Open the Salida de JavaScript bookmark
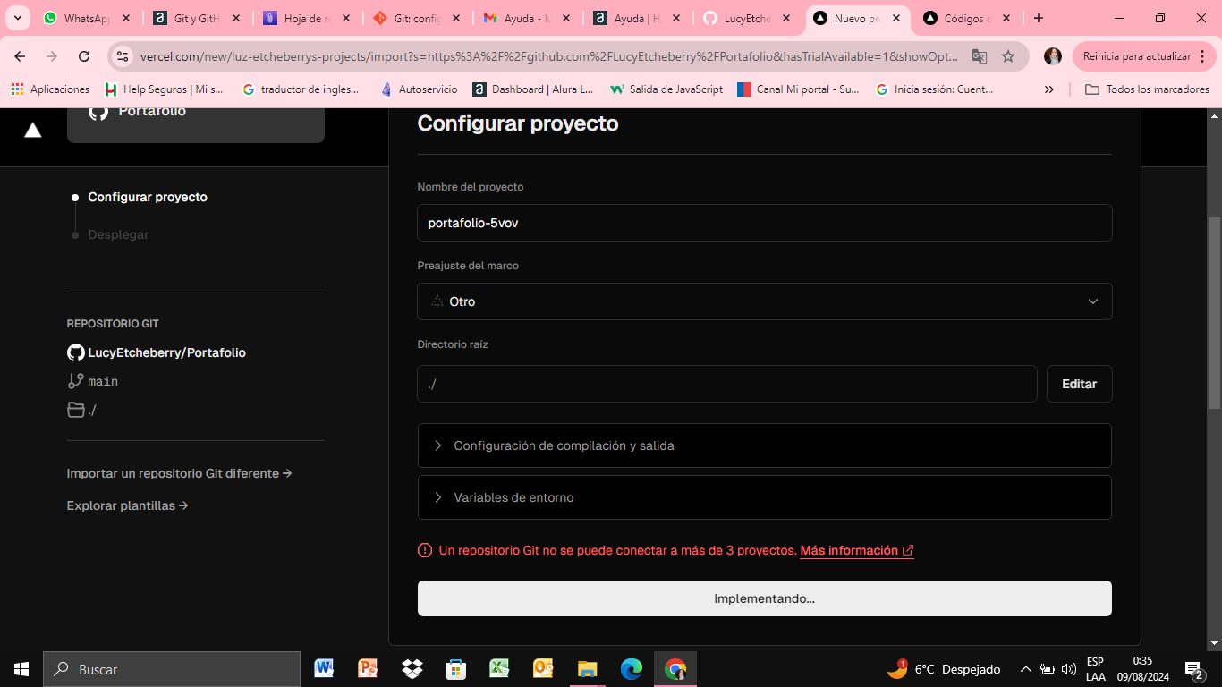The width and height of the screenshot is (1222, 687). (666, 89)
